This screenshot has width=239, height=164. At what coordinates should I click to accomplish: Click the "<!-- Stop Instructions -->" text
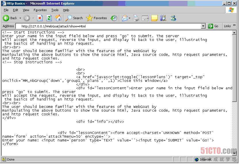point(32,62)
